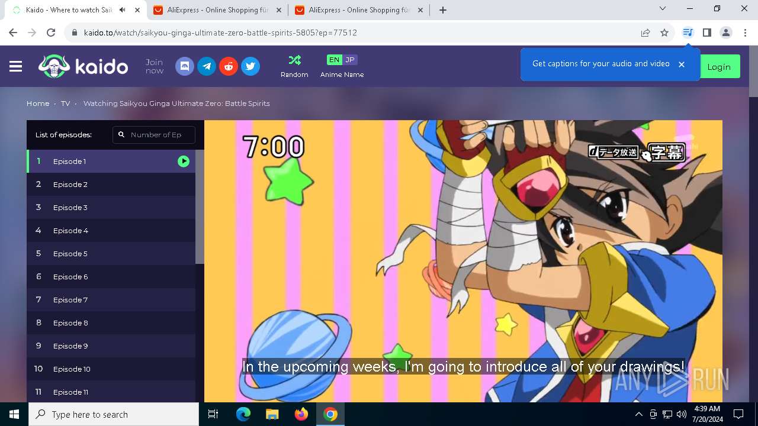This screenshot has width=758, height=426.
Task: Click the episode search magnifier icon
Action: 121,135
